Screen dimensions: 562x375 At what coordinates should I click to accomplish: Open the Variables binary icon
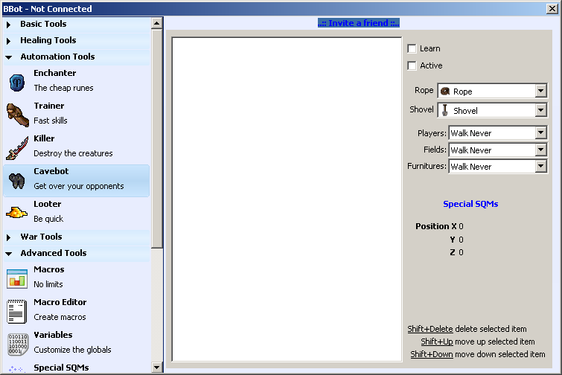click(x=17, y=344)
